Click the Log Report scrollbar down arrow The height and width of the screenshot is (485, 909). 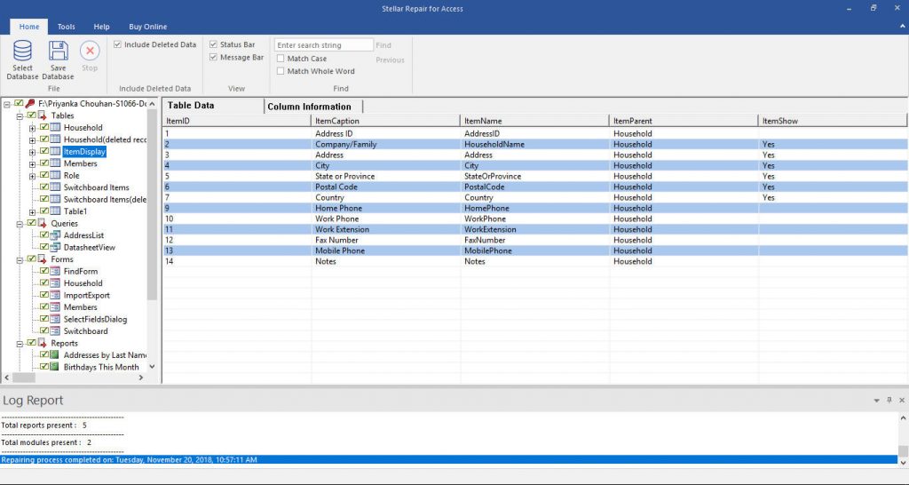pos(903,463)
